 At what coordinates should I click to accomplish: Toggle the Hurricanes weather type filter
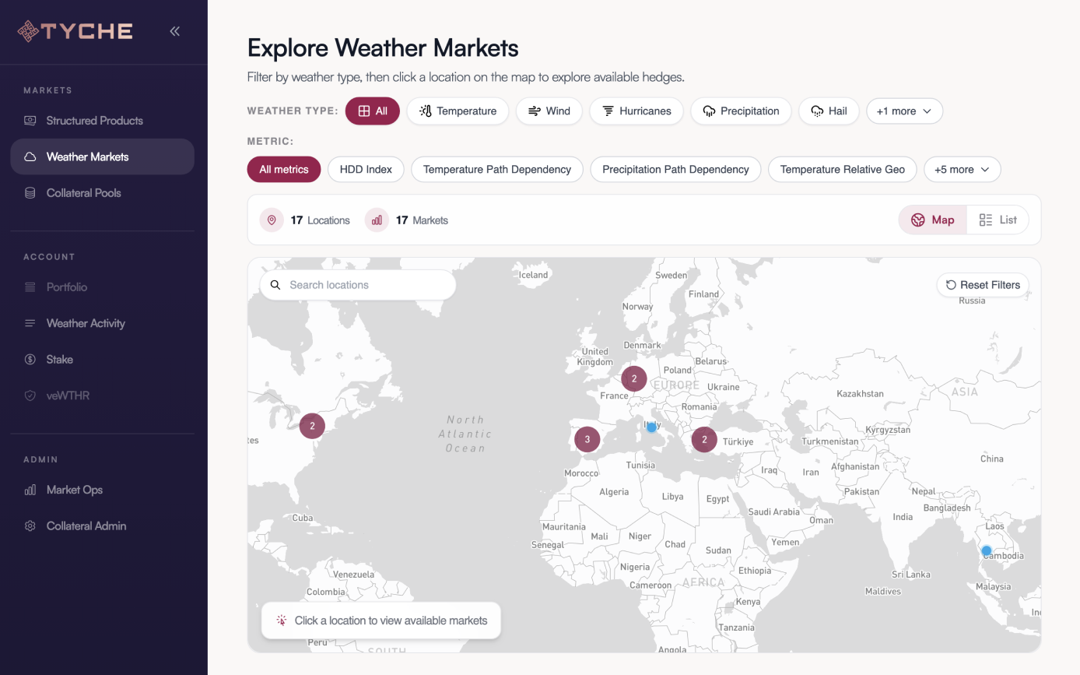tap(636, 111)
